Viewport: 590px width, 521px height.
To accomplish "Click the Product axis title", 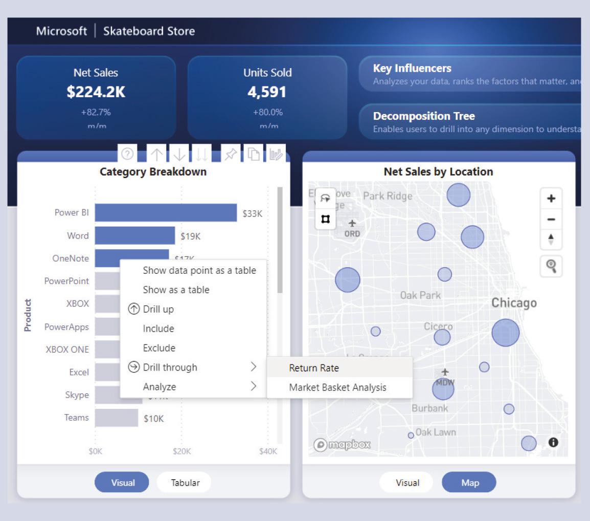I will click(28, 315).
